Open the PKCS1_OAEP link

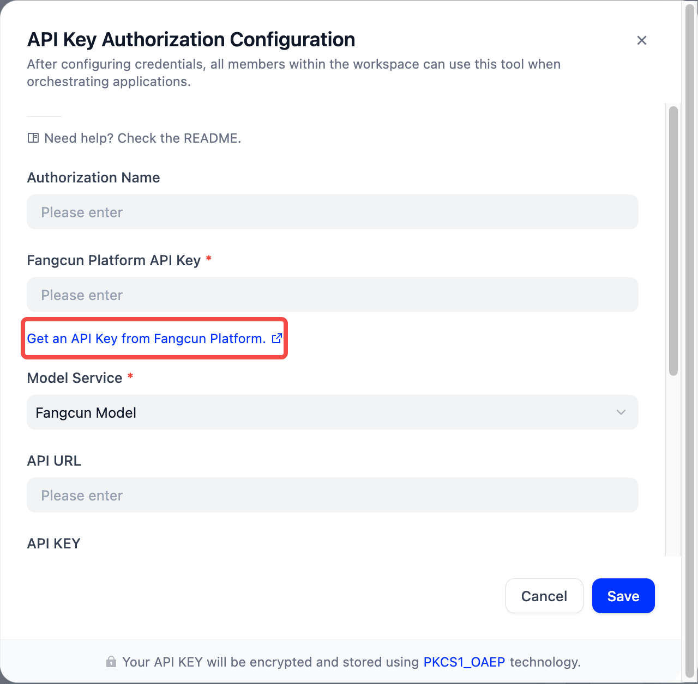pyautogui.click(x=464, y=662)
